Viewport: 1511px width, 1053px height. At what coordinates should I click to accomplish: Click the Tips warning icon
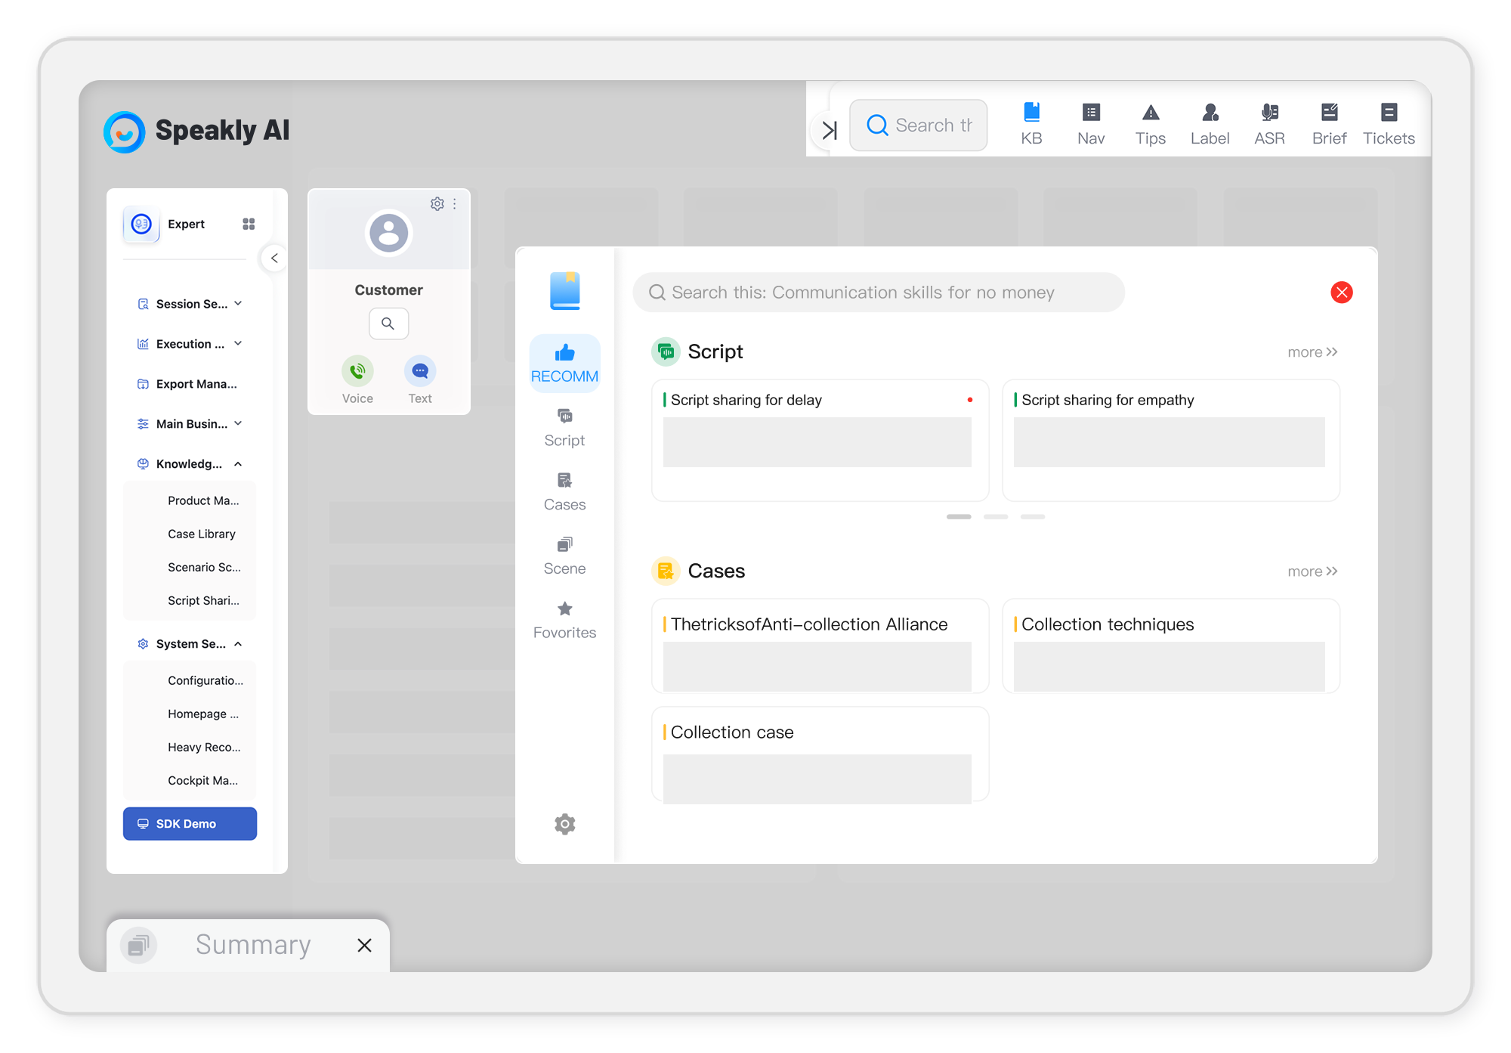[x=1150, y=121]
